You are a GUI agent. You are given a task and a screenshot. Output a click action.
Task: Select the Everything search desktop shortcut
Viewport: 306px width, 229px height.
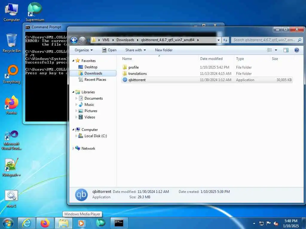tap(12, 74)
